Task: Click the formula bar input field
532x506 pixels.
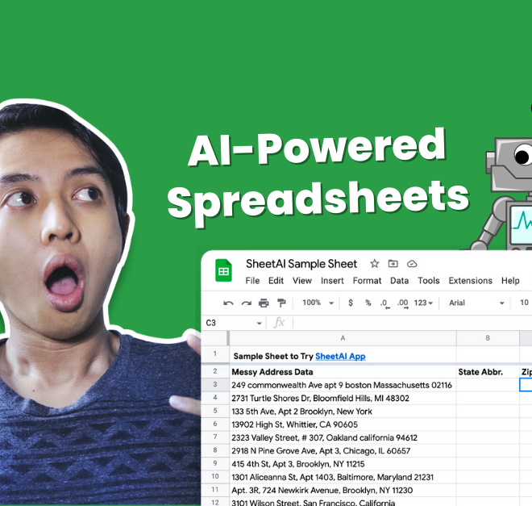Action: pyautogui.click(x=403, y=323)
